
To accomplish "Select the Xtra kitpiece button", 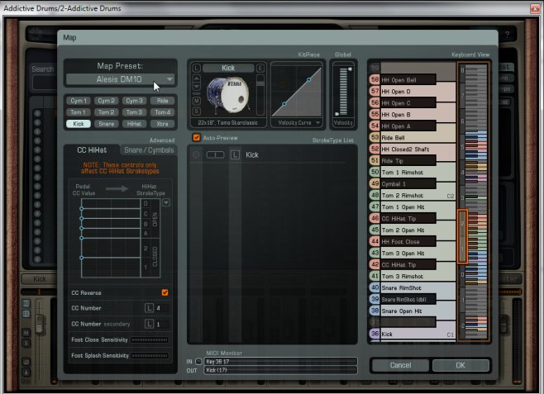I will [162, 124].
